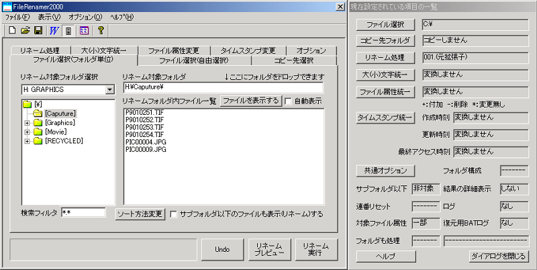Image resolution: width=537 pixels, height=270 pixels.
Task: Click the purple window layout toolbar icon
Action: tap(84, 30)
